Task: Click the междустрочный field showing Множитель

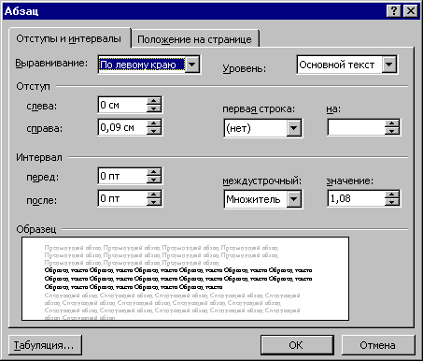Action: pyautogui.click(x=256, y=199)
